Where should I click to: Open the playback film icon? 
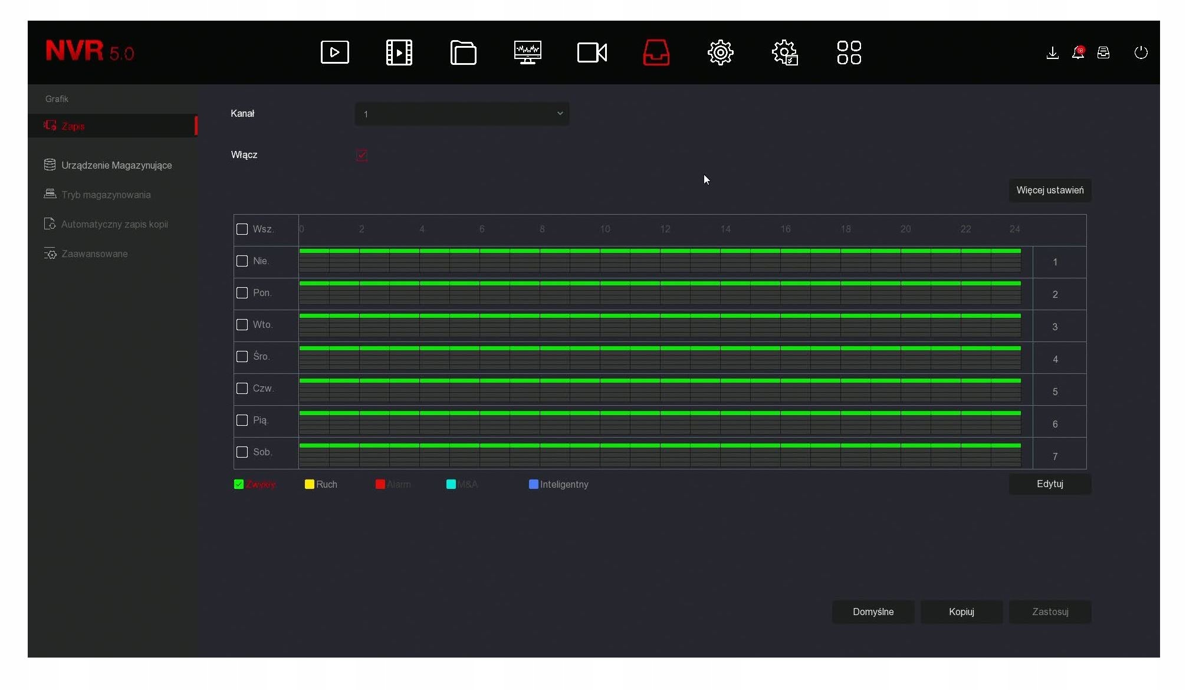[x=399, y=52]
